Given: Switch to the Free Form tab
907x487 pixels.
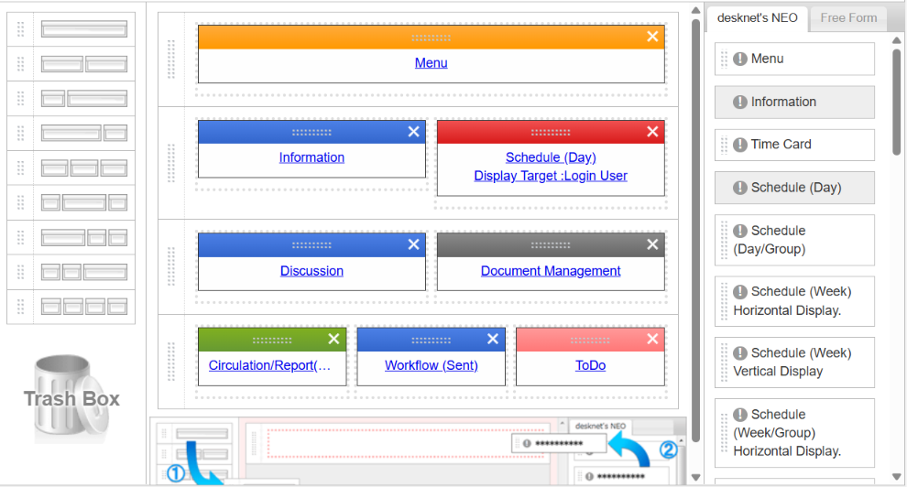Looking at the screenshot, I should coord(848,18).
